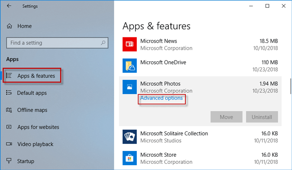Click the Microsoft OneDrive app icon
The image size is (292, 170).
(130, 66)
